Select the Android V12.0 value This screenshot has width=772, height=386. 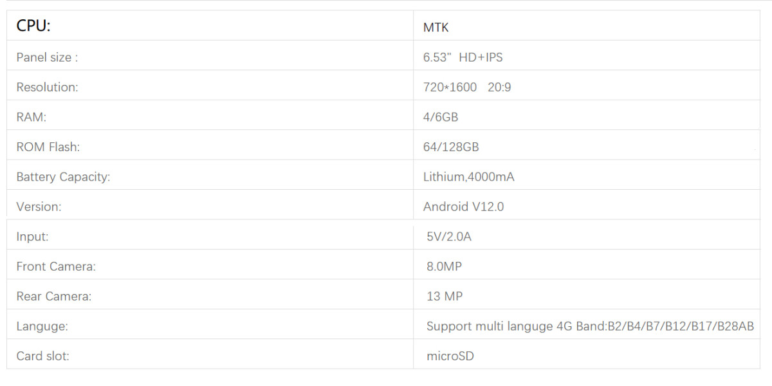coord(463,207)
